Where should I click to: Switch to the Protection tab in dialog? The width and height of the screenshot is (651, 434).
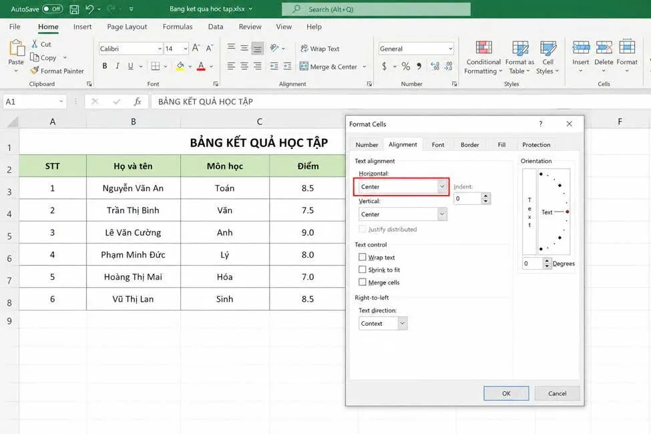[x=536, y=144]
